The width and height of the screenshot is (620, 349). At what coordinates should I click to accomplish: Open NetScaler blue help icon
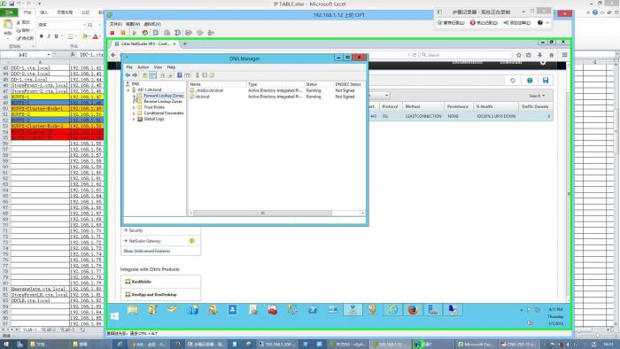click(530, 81)
